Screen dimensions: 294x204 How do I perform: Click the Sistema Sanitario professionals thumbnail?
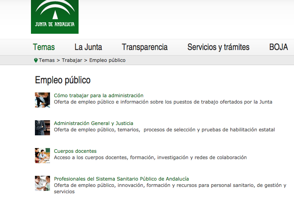(42, 183)
